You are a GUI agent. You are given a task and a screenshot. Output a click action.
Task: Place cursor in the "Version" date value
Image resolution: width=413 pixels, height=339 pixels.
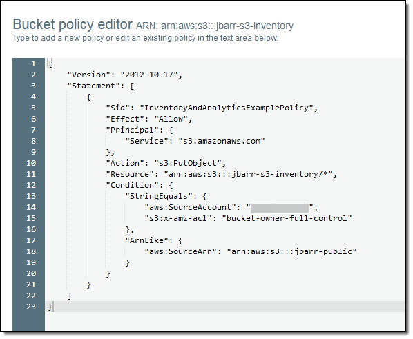coord(148,75)
